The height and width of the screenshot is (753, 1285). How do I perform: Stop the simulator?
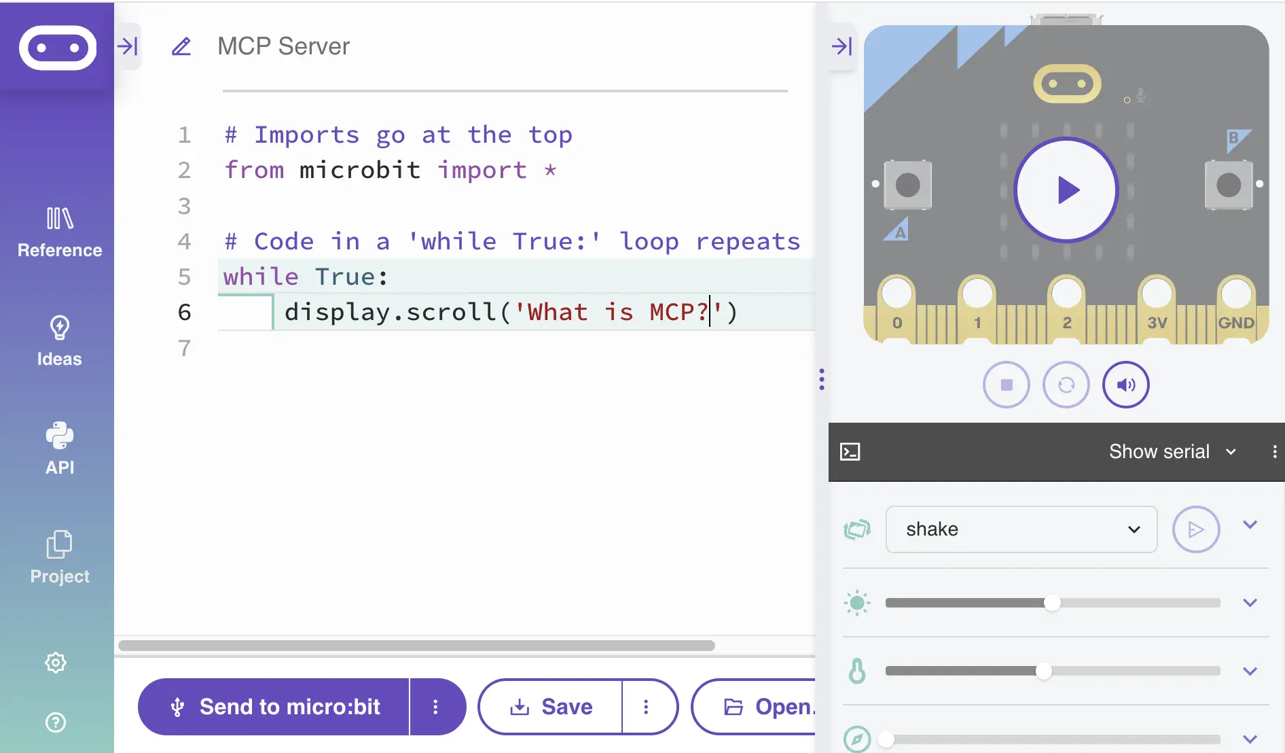coord(1006,384)
